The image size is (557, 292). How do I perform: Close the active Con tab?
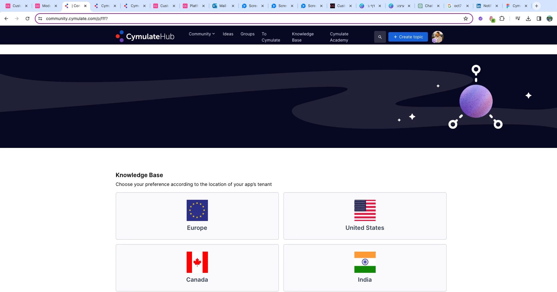85,6
